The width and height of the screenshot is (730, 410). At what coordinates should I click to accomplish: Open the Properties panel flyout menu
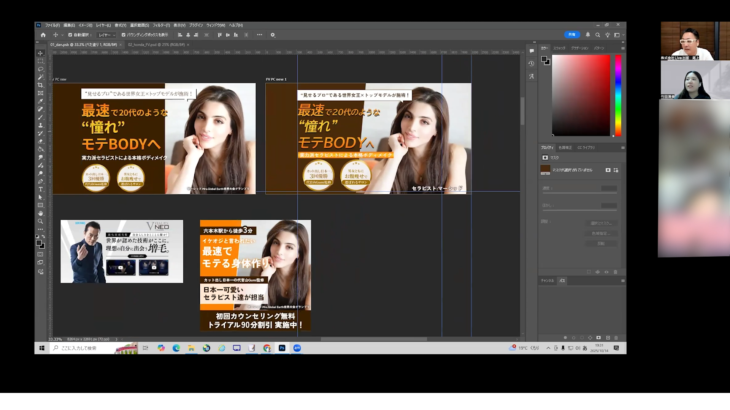coord(622,148)
